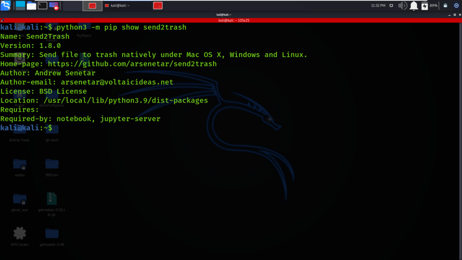The height and width of the screenshot is (260, 462).
Task: Open the session logout circle icon
Action: pyautogui.click(x=456, y=6)
